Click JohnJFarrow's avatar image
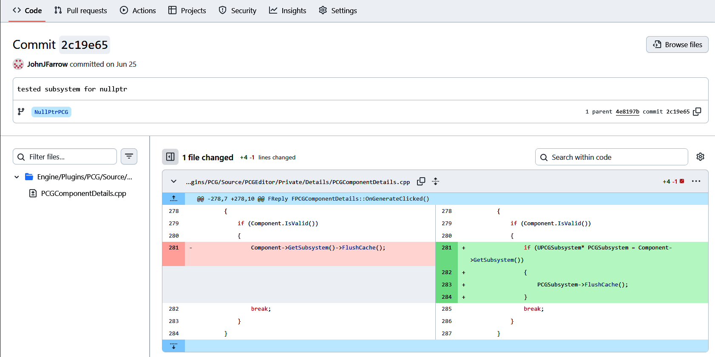The height and width of the screenshot is (357, 715). point(18,64)
